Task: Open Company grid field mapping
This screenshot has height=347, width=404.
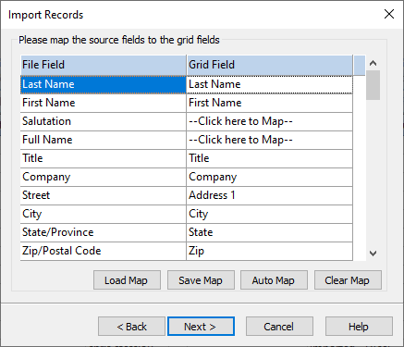Action: pos(270,177)
